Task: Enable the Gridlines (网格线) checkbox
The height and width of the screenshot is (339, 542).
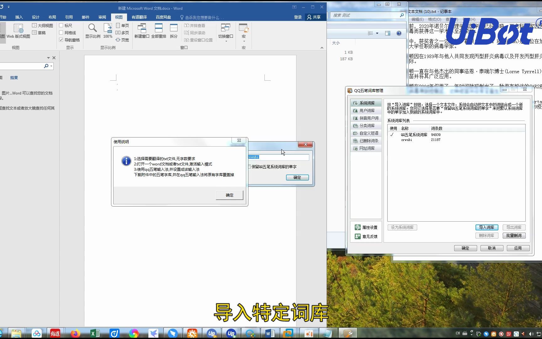Action: [x=61, y=33]
